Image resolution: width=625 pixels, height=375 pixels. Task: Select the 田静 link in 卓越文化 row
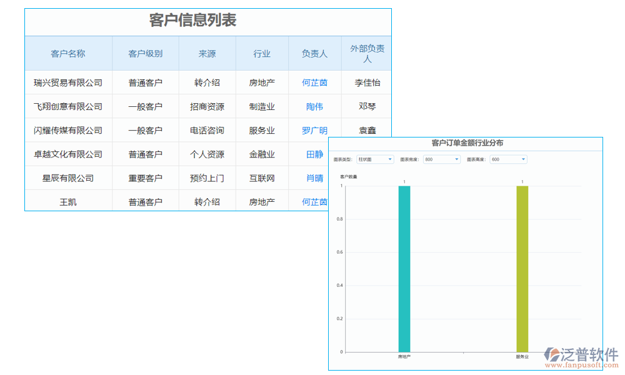(314, 154)
